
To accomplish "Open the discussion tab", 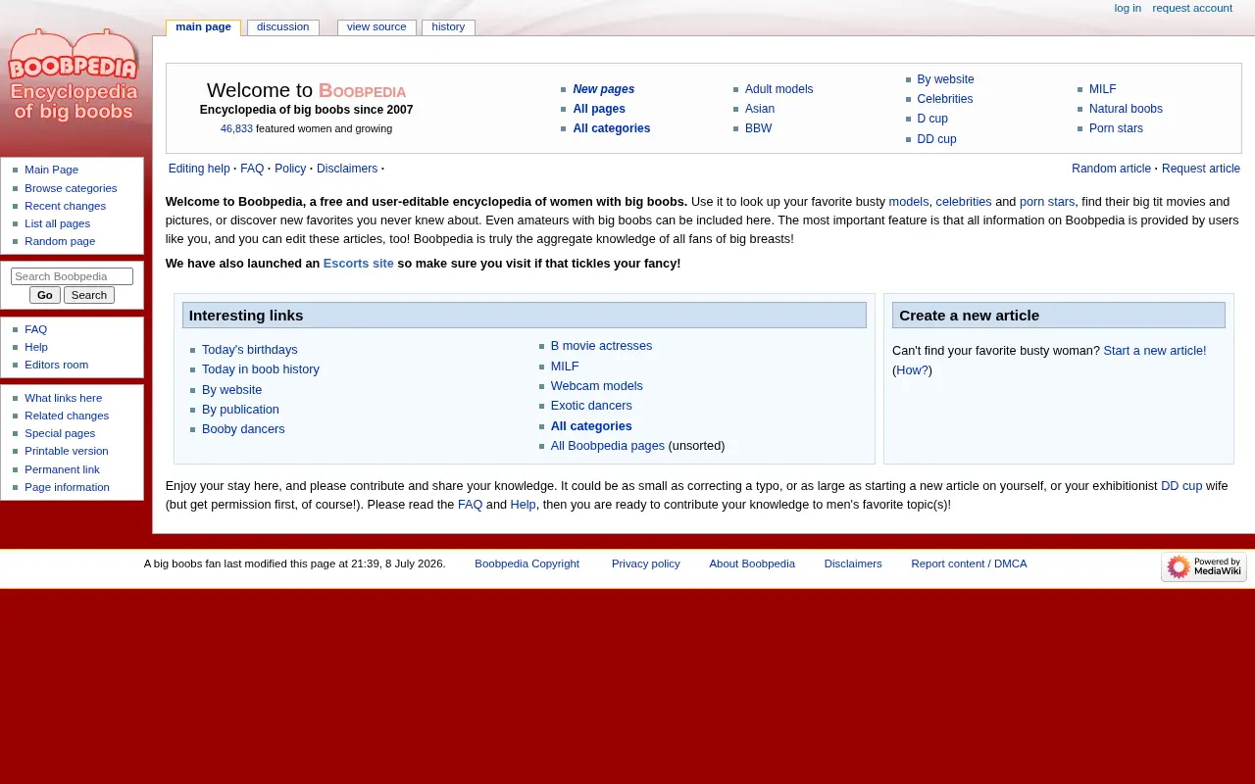I will coord(282,27).
